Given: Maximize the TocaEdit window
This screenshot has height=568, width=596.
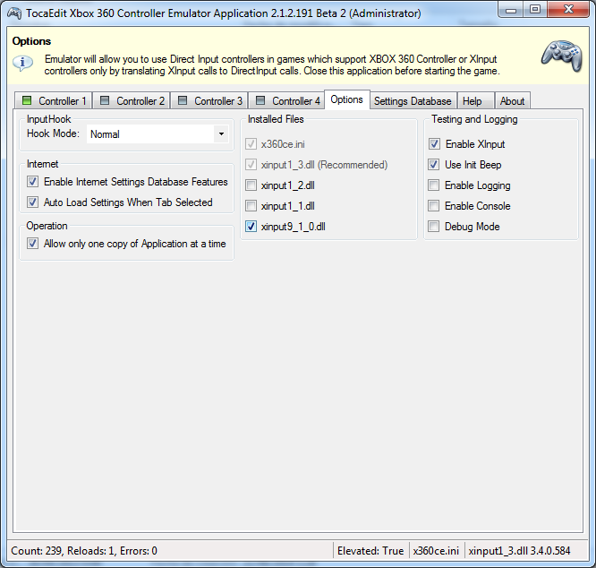Looking at the screenshot, I should [535, 10].
